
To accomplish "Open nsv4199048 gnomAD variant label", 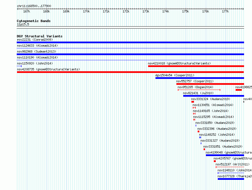I will pyautogui.click(x=229, y=152).
